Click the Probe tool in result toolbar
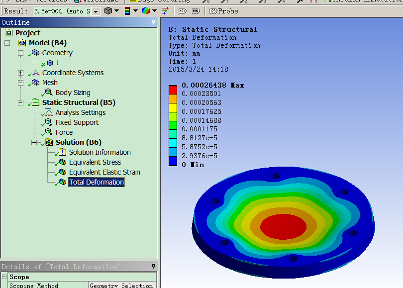Screen dimensions: 403x288 point(223,11)
